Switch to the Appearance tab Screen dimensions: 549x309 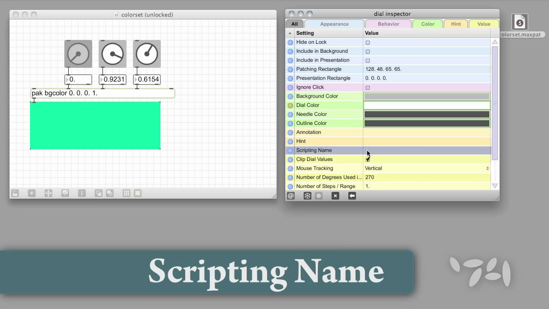[x=334, y=24]
